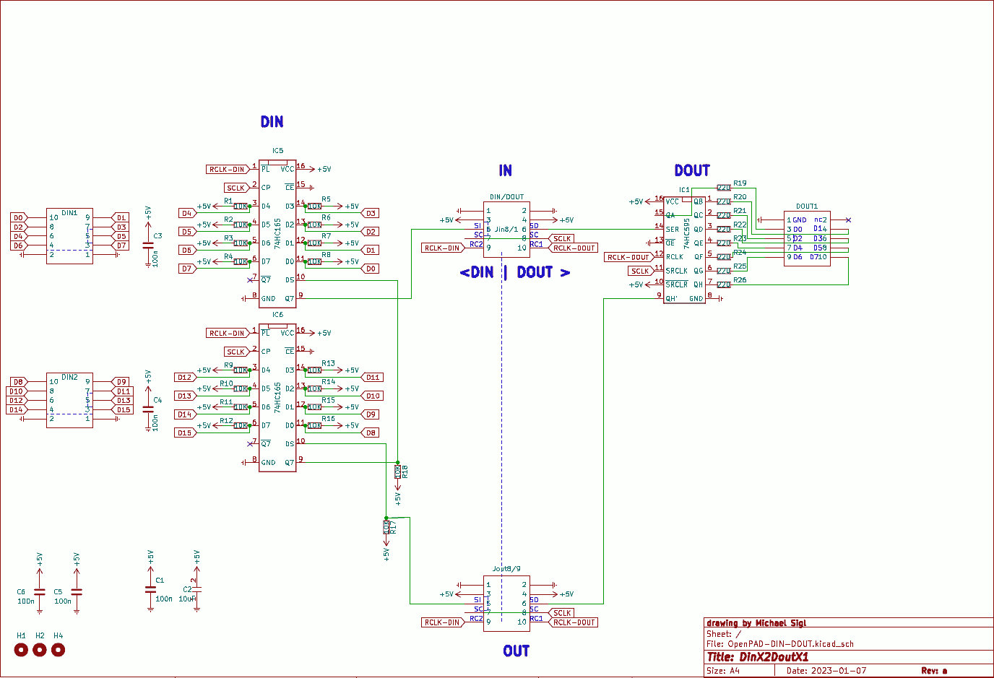
Task: Select the DIN2 connector block
Action: pos(69,401)
